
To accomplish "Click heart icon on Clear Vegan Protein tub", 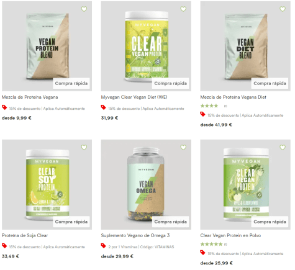I will pos(283,147).
